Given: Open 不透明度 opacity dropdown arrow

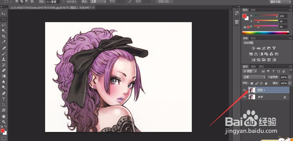Looking at the screenshot, I should [290, 77].
